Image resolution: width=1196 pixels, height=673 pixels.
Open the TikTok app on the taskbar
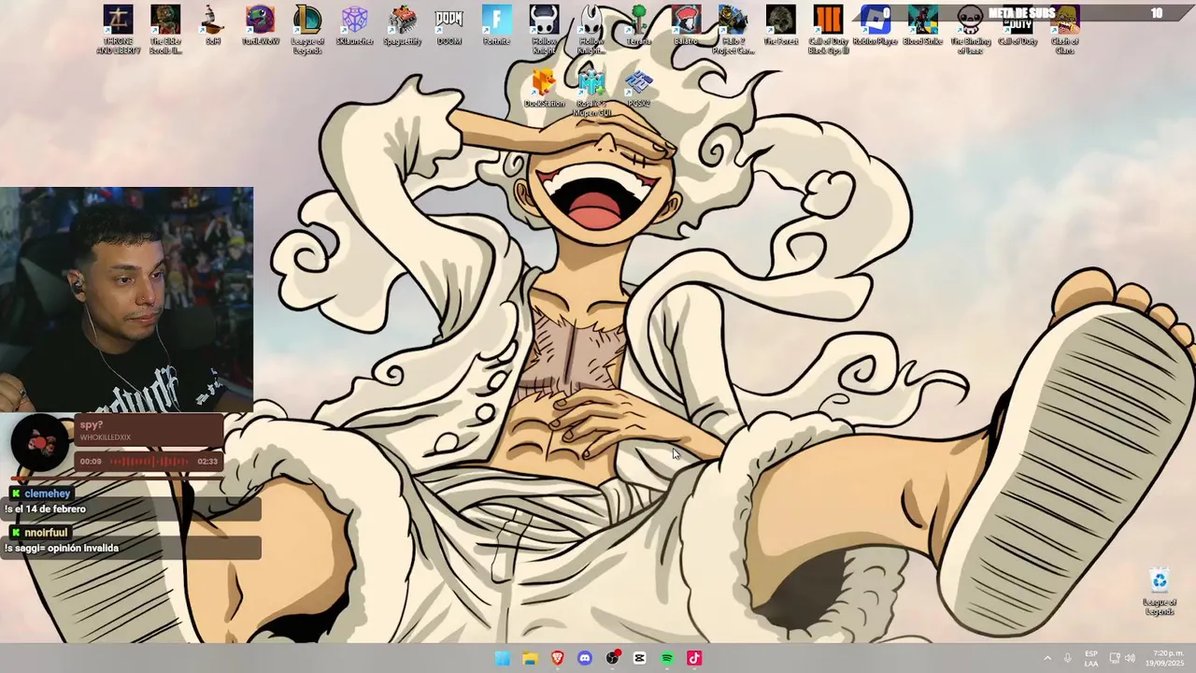pyautogui.click(x=694, y=658)
